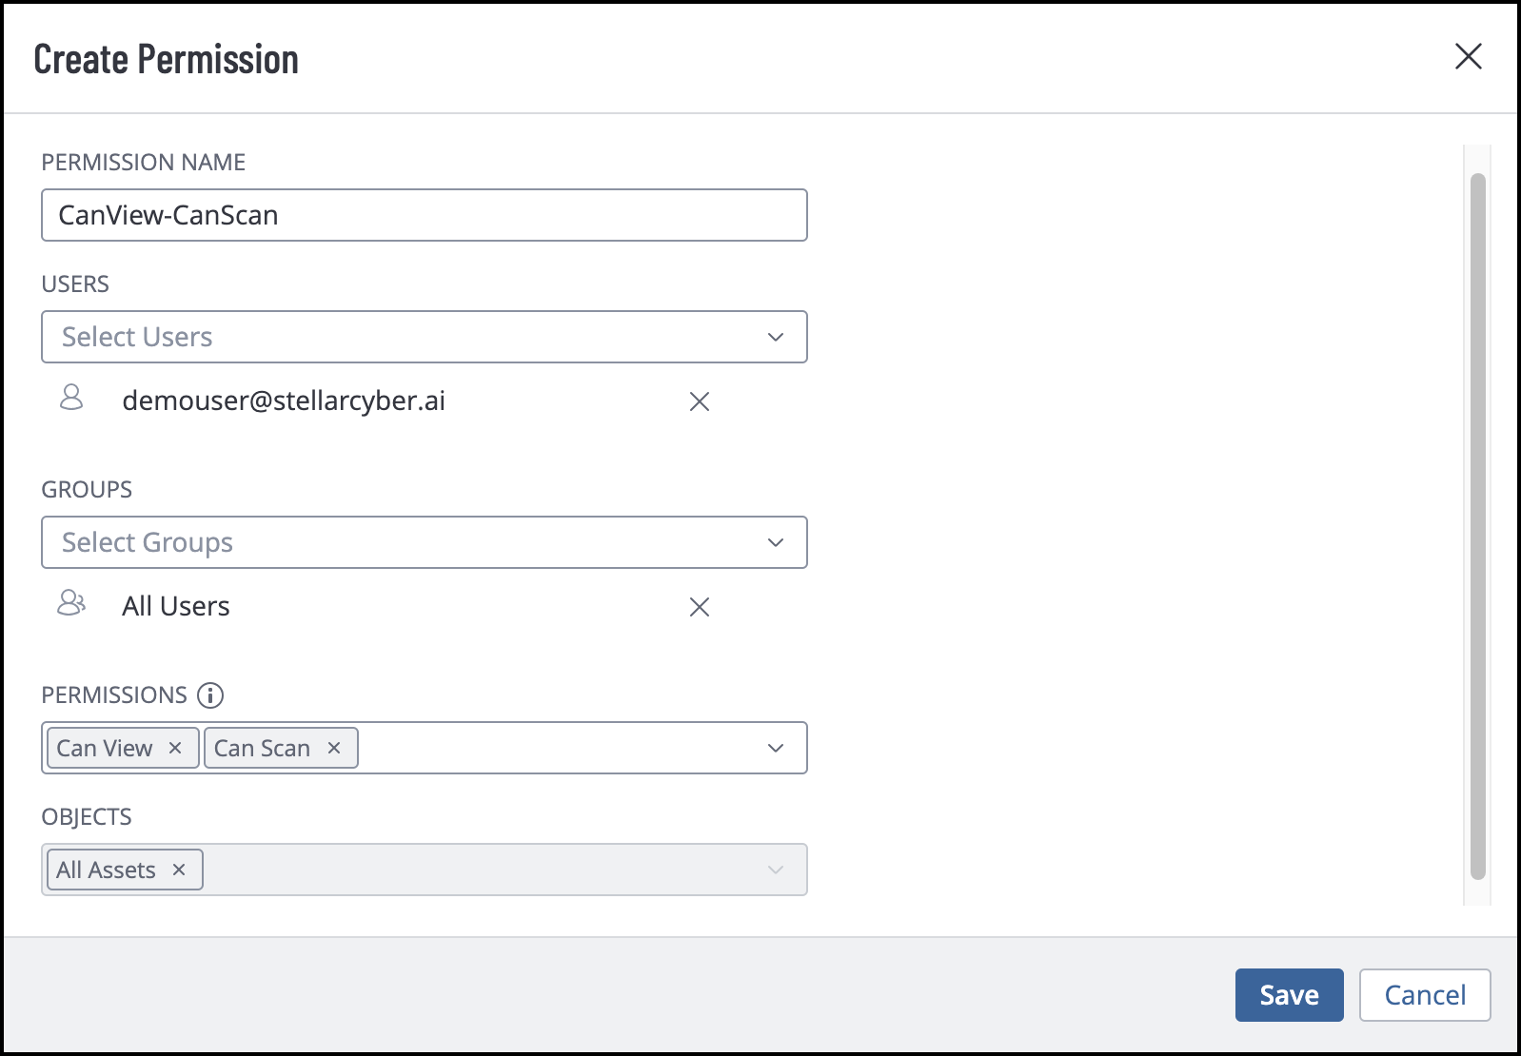Screen dimensions: 1521x1056
Task: Remove the Can View permission tag
Action: [x=175, y=748]
